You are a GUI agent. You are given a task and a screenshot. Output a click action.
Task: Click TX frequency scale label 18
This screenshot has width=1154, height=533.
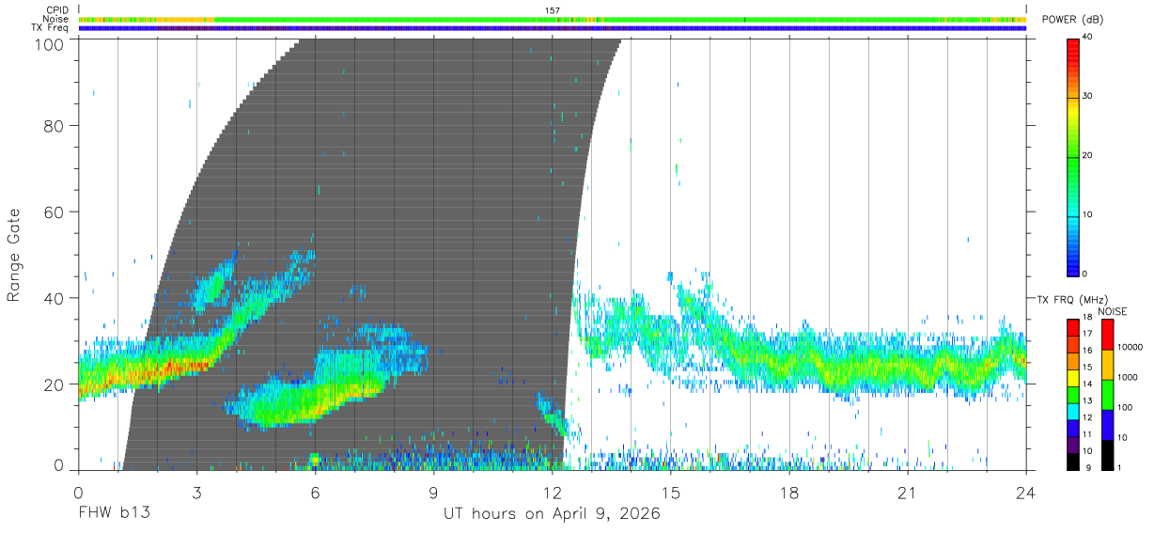coord(1087,317)
